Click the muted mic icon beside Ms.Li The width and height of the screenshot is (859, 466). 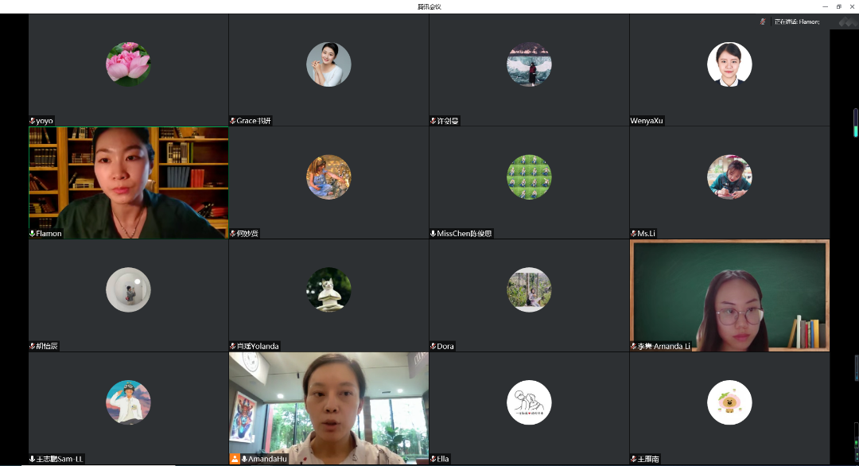click(634, 234)
